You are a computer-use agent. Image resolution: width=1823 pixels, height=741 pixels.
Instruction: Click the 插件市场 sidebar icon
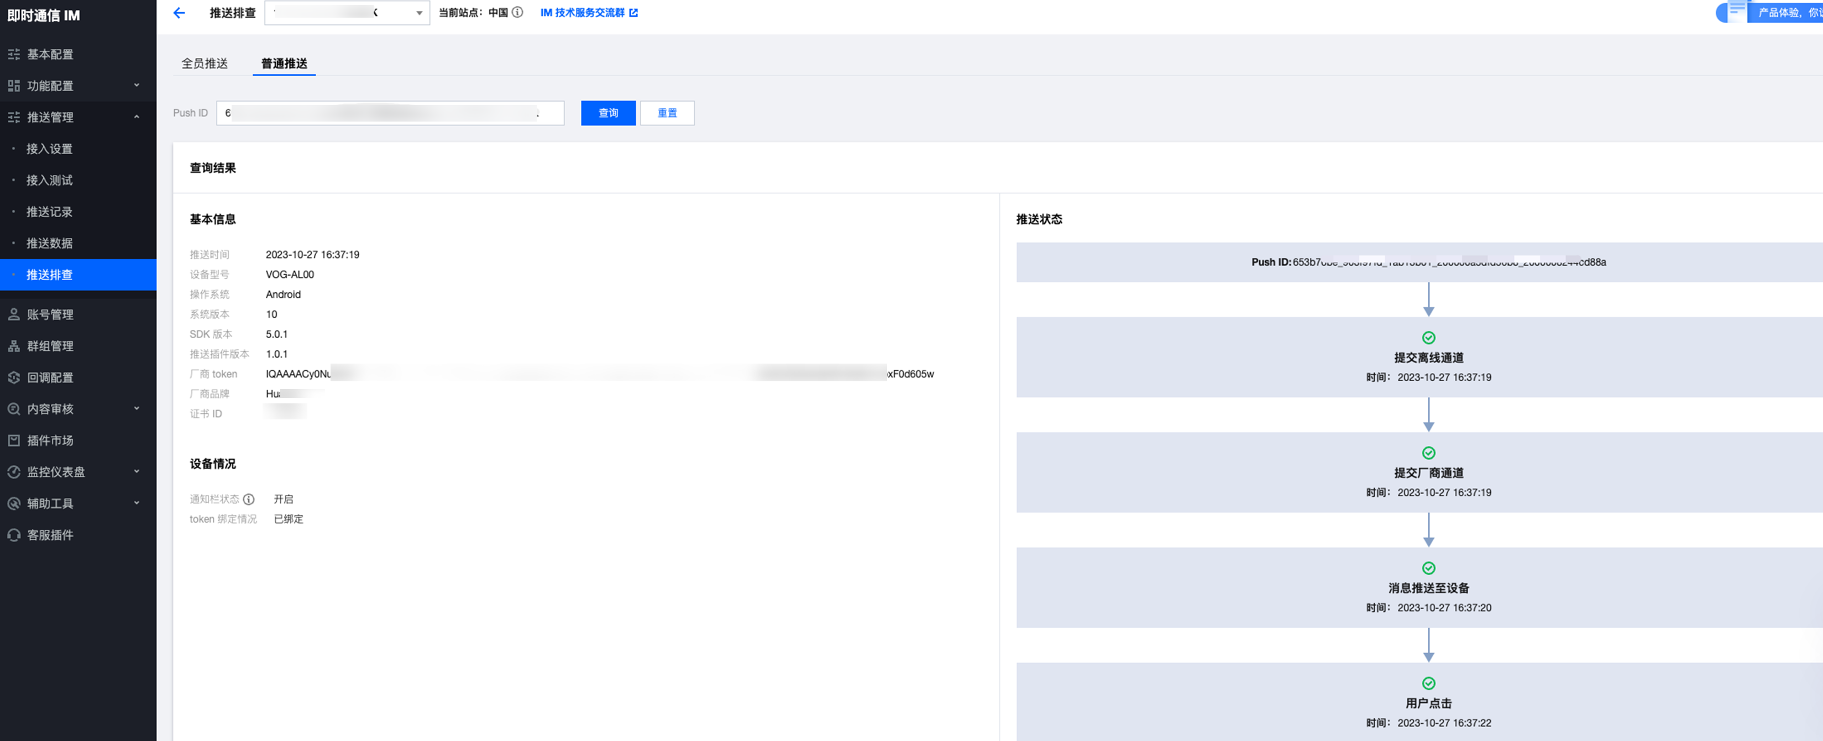(13, 440)
